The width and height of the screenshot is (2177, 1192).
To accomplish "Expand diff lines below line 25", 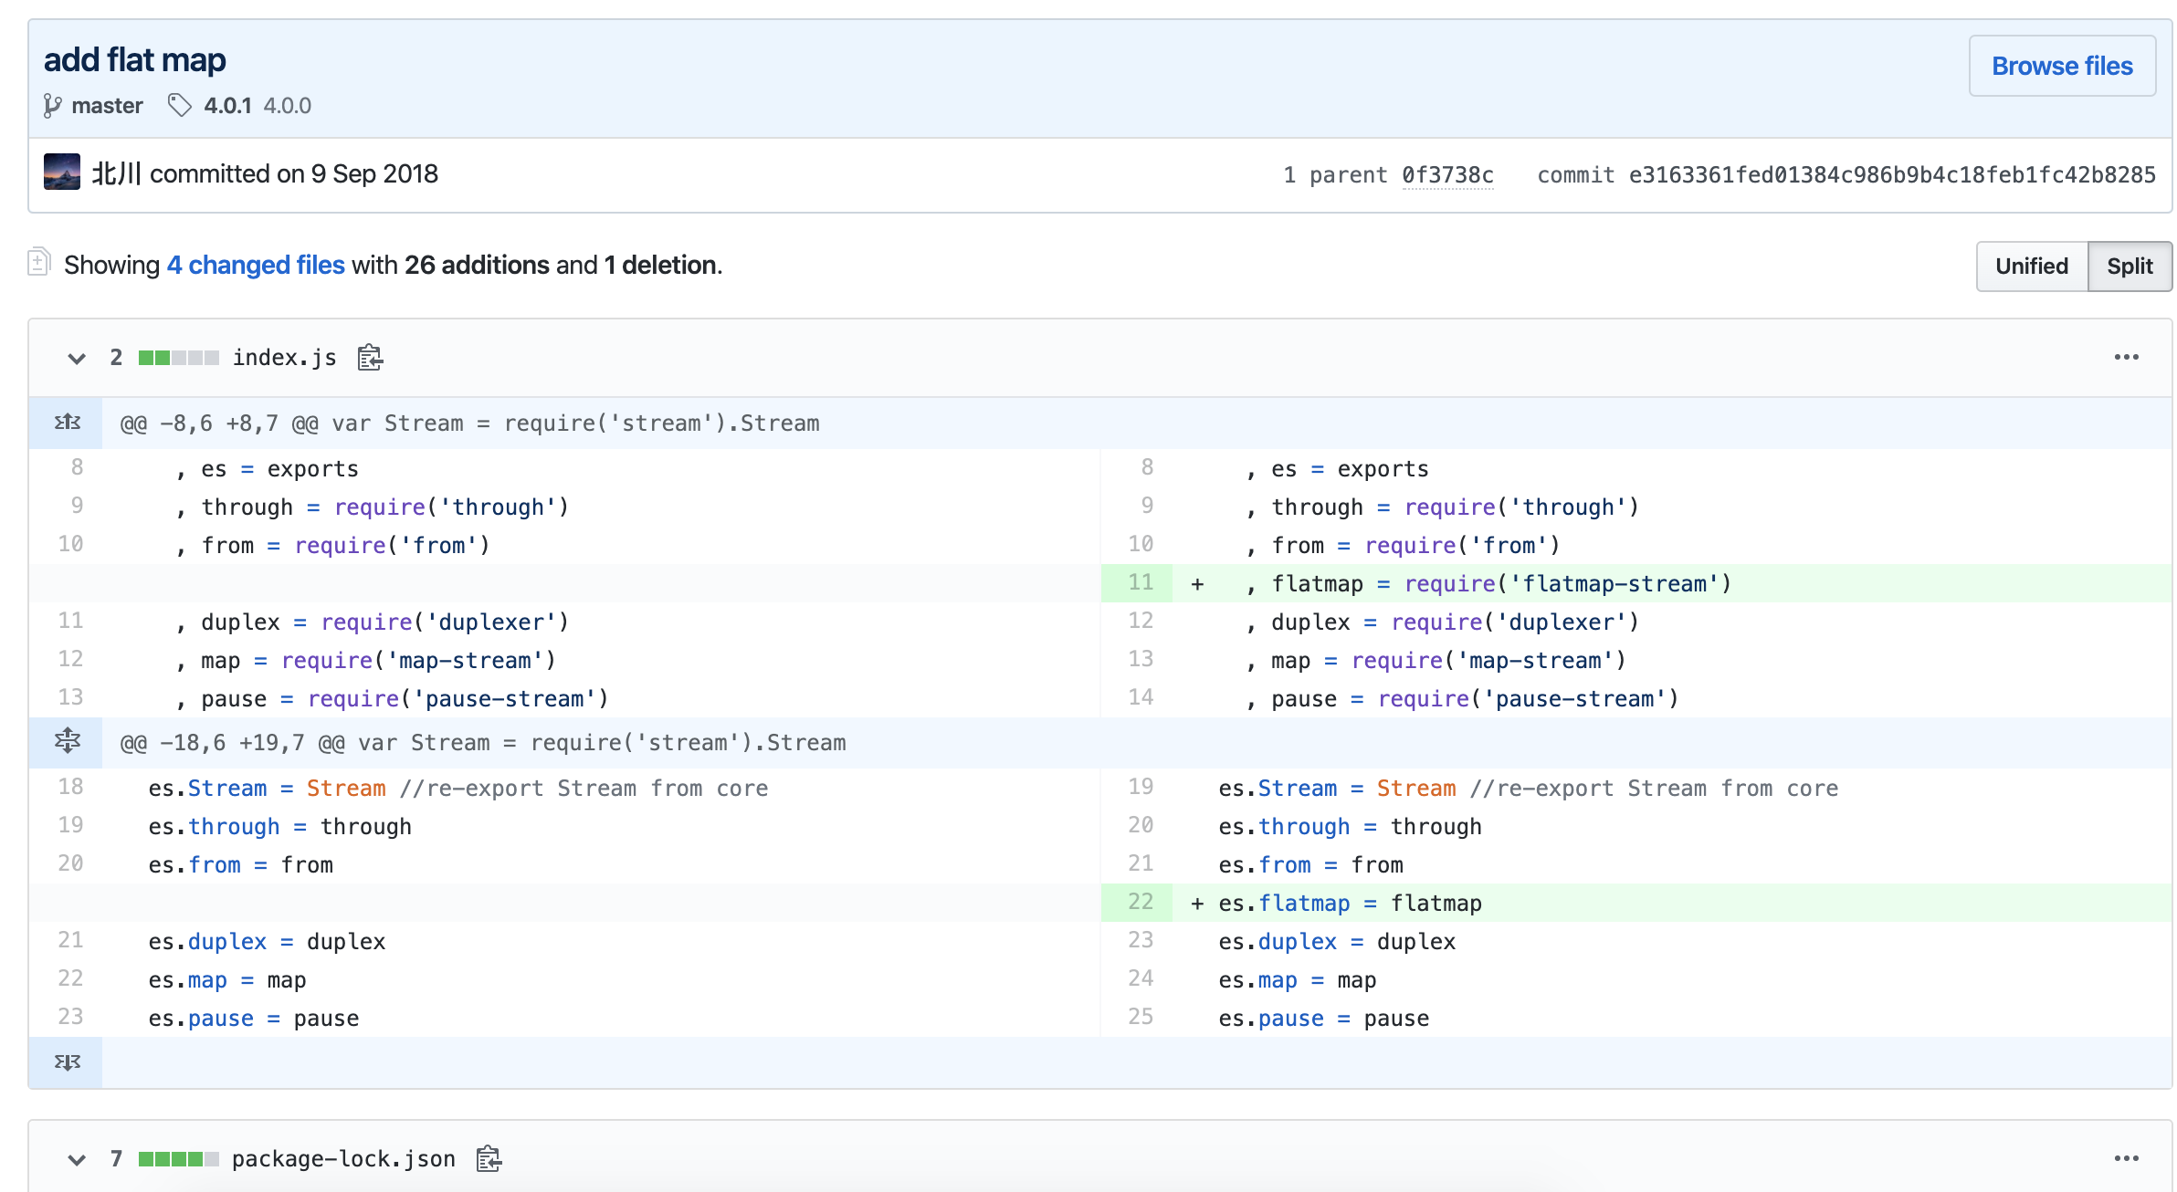I will click(67, 1062).
